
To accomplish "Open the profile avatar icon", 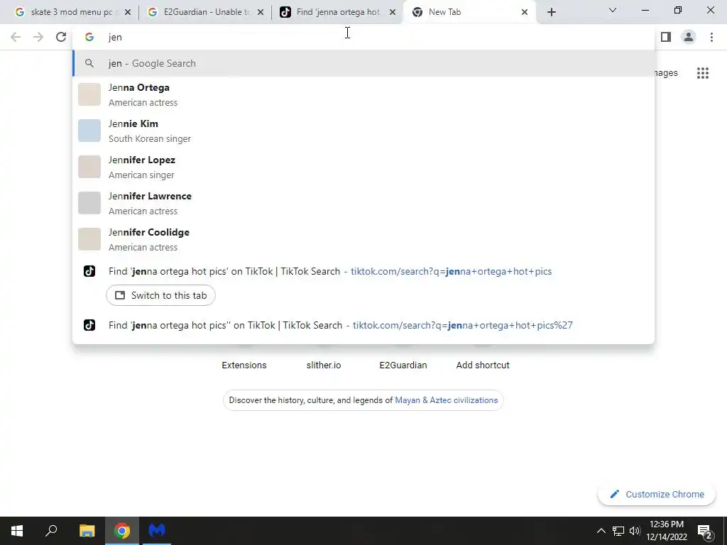I will (689, 37).
